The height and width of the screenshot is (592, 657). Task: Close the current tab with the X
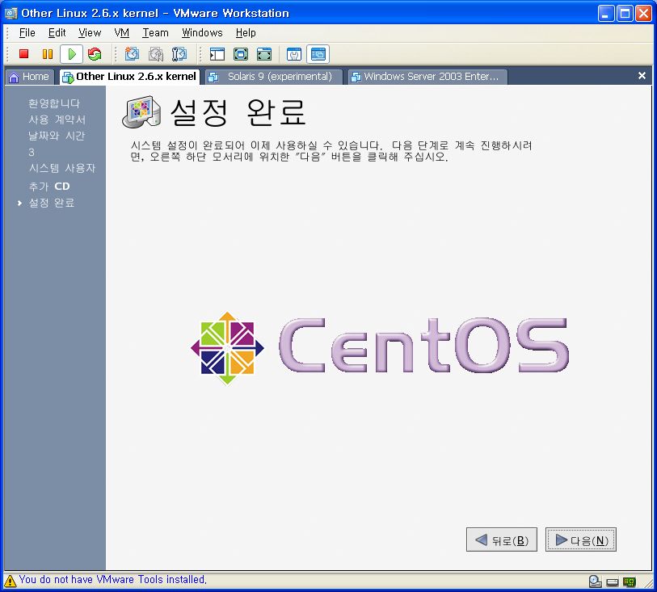coord(642,76)
